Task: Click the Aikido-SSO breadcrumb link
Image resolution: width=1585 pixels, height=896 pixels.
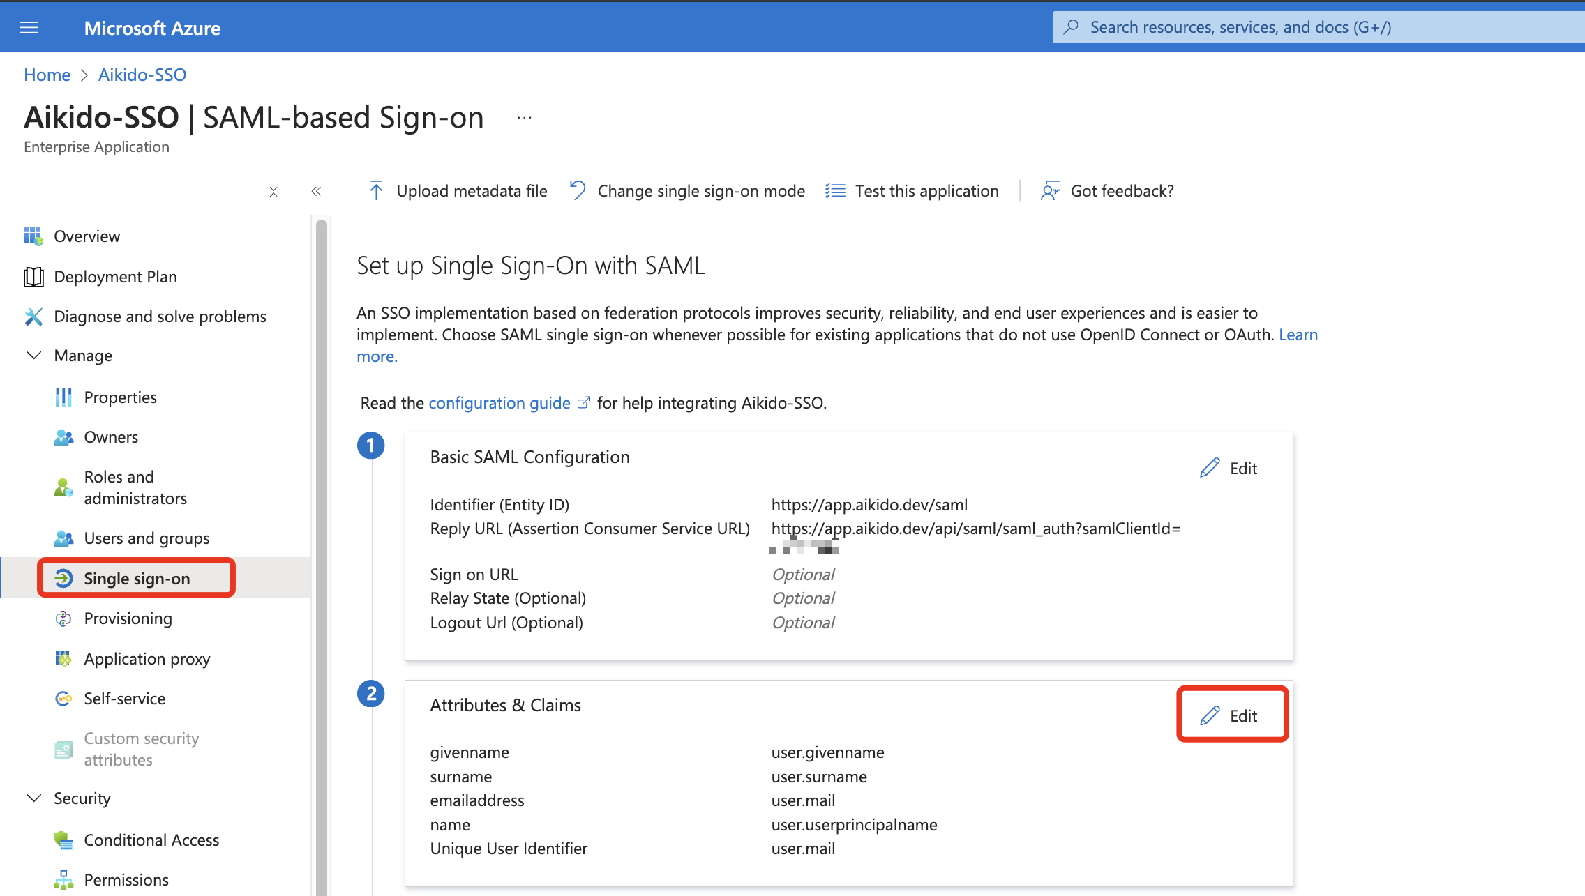Action: click(x=142, y=75)
